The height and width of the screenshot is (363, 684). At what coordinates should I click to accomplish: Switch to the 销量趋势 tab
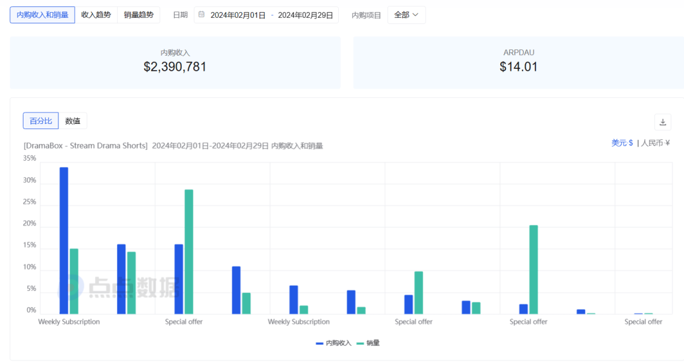pos(139,15)
